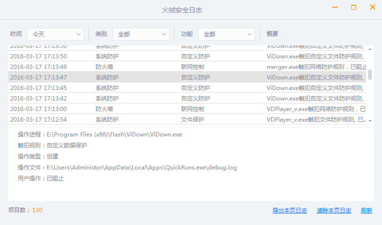Close the 火绒安全日志 window
The width and height of the screenshot is (382, 225).
(372, 7)
